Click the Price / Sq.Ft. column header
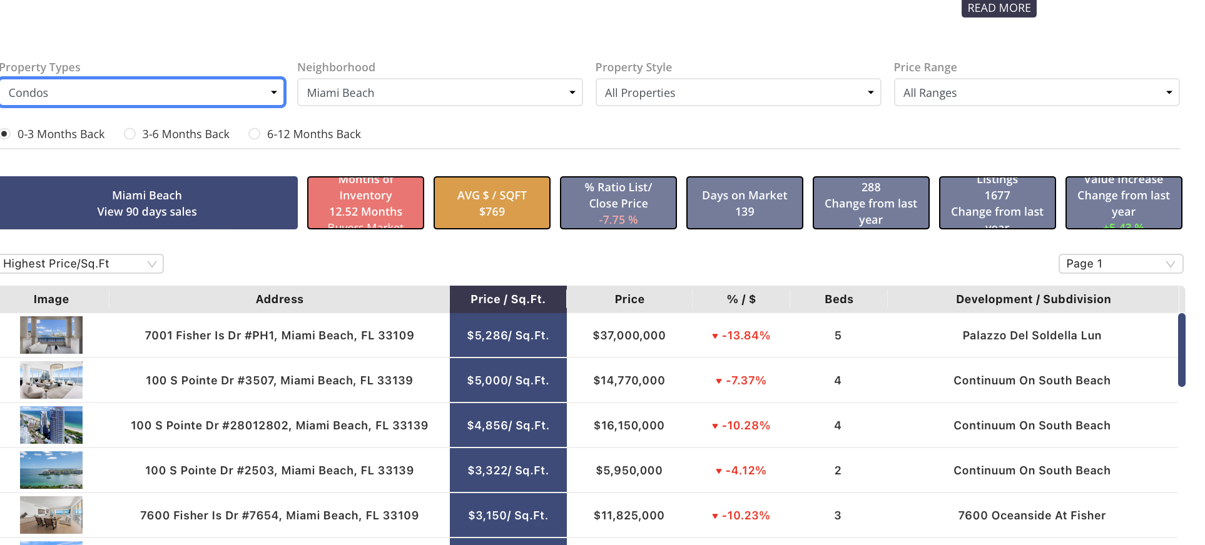The height and width of the screenshot is (545, 1205). point(508,299)
